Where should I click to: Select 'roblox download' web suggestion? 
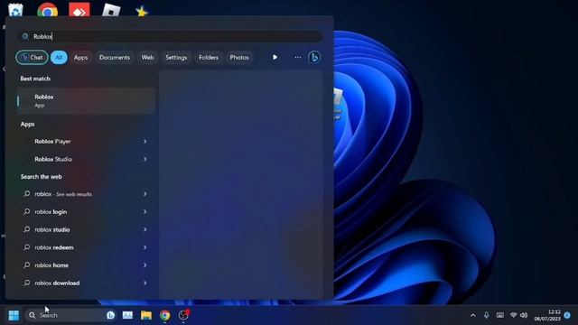86,283
